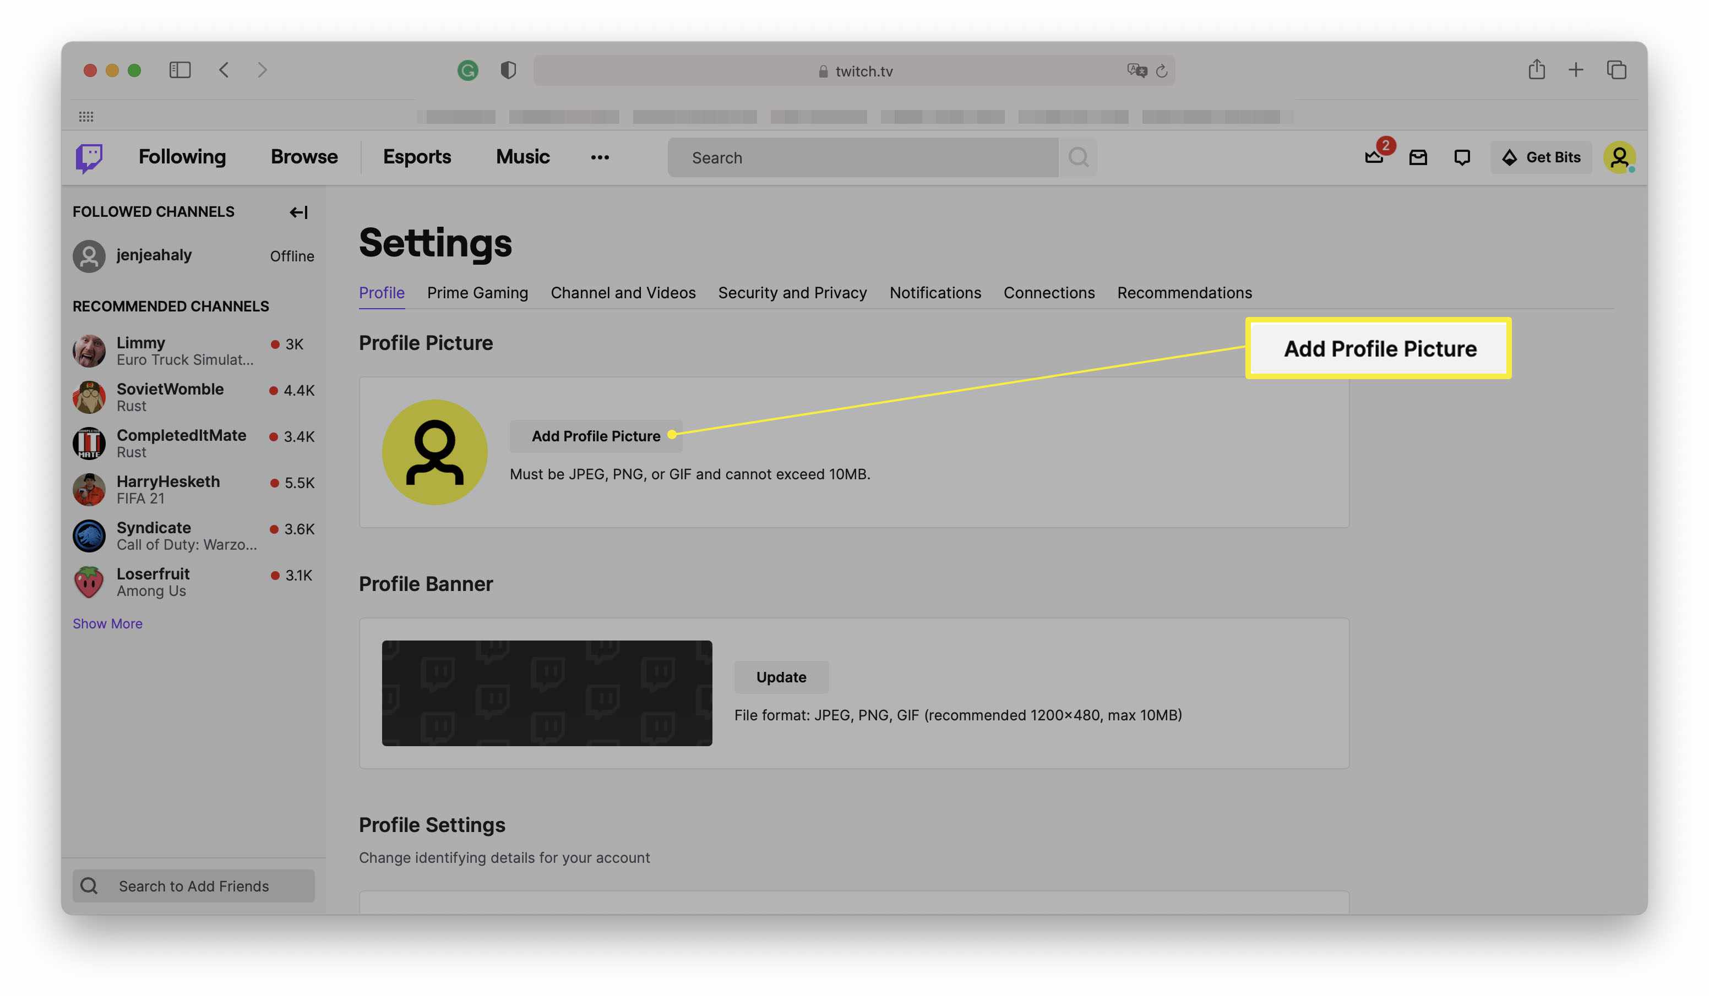Open the inbox notifications icon
This screenshot has width=1709, height=996.
[1418, 157]
